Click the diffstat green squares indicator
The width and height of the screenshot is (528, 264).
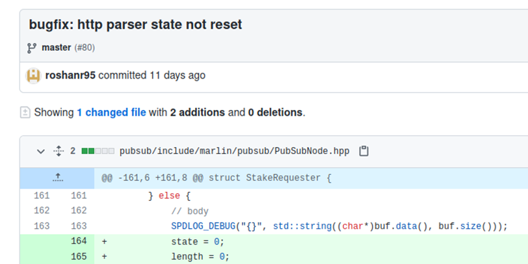[x=98, y=152]
